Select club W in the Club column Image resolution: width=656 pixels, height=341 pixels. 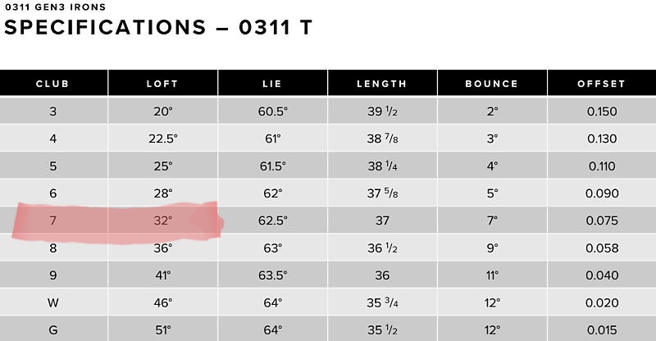pos(53,302)
